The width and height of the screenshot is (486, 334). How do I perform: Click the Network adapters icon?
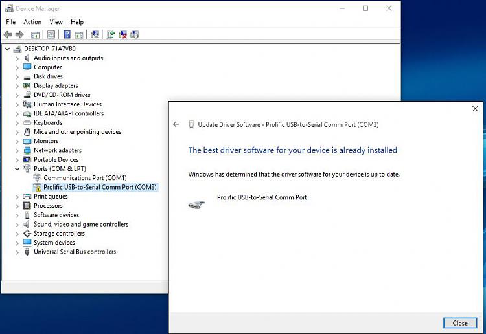tap(27, 150)
